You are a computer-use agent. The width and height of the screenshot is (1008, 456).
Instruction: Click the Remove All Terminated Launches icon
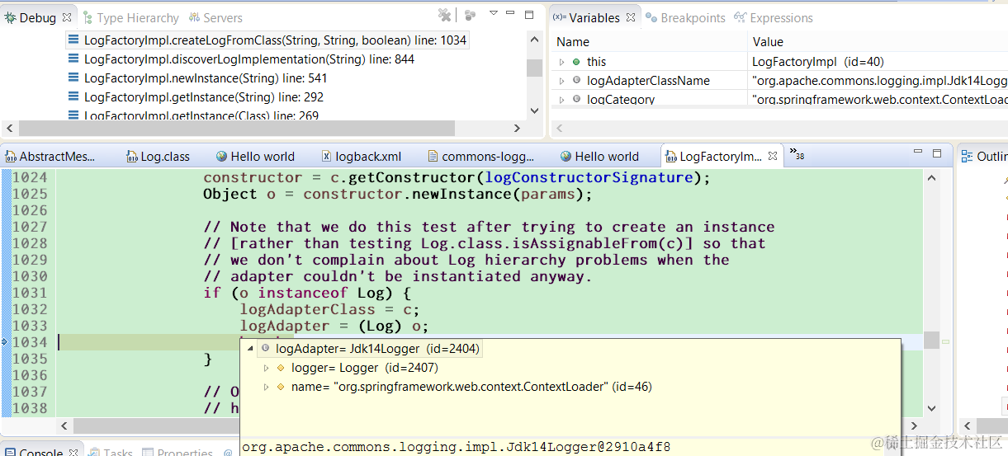(x=445, y=15)
